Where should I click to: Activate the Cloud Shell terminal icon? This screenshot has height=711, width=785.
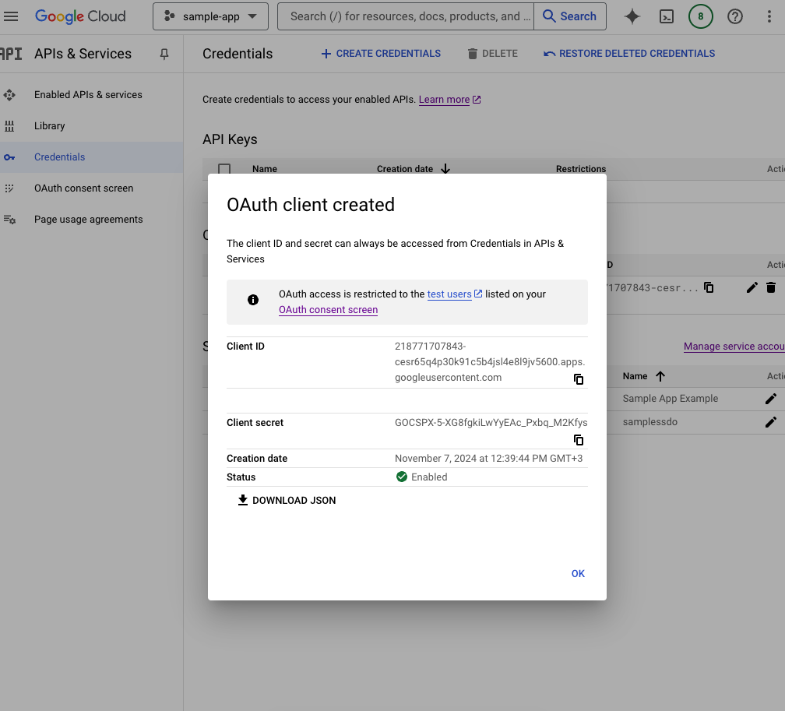(667, 16)
